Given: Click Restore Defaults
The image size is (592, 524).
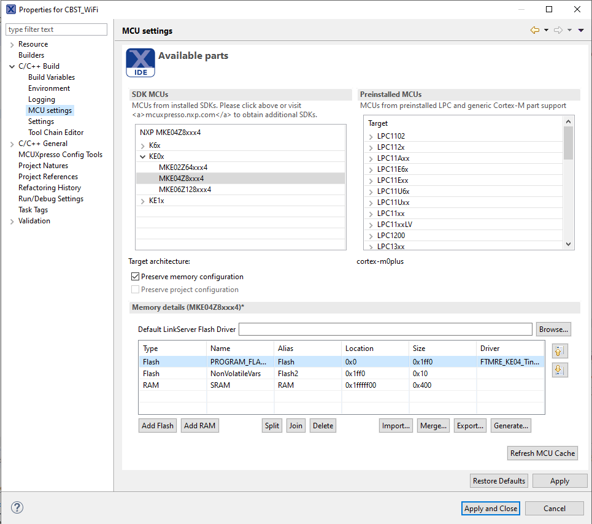Looking at the screenshot, I should pos(499,481).
